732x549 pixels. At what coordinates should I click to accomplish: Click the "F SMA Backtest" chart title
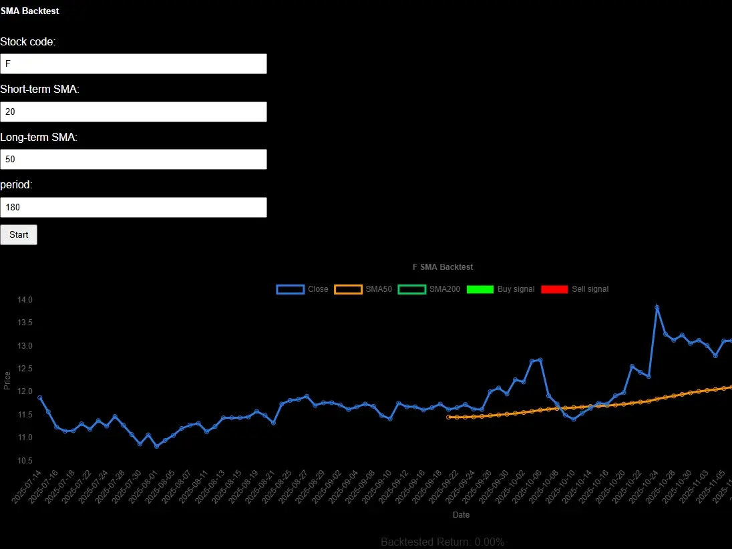point(442,267)
